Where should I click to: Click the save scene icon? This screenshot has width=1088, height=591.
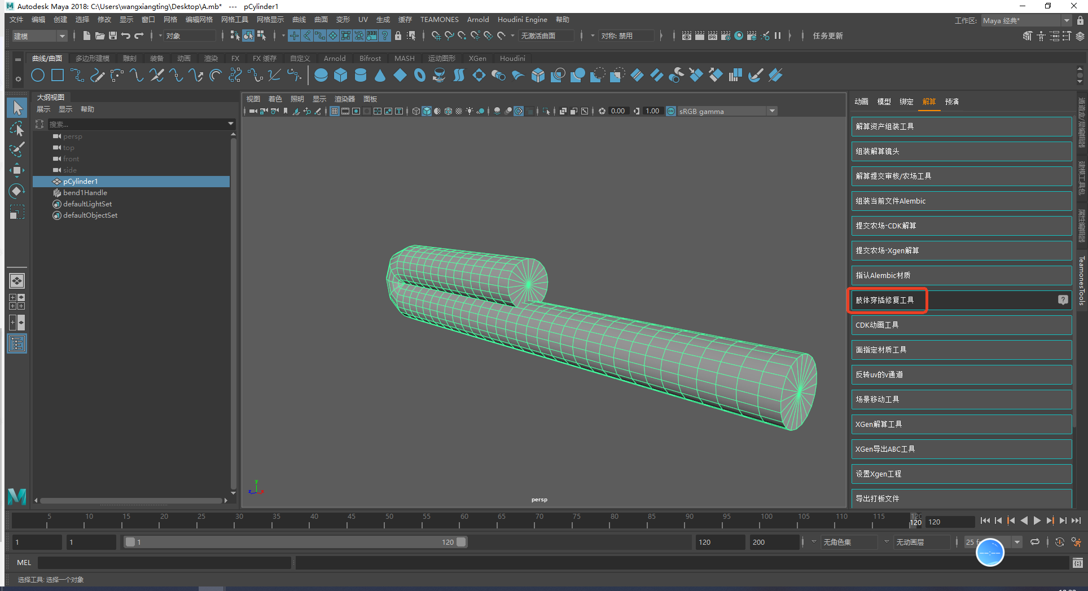click(113, 36)
